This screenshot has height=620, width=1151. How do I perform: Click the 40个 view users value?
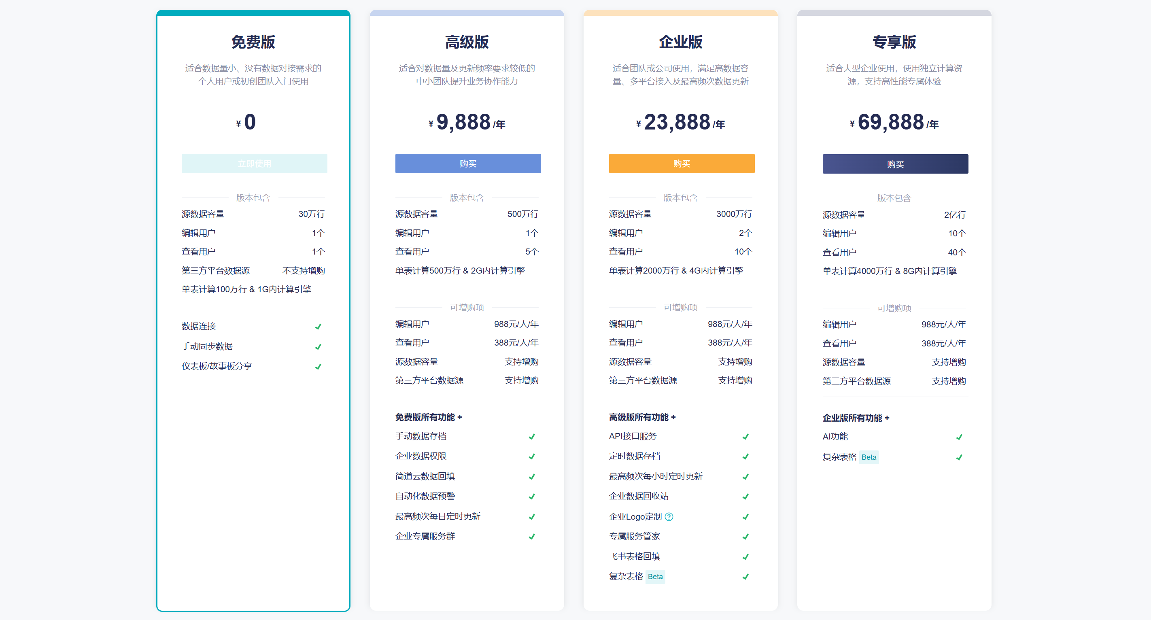coord(957,253)
